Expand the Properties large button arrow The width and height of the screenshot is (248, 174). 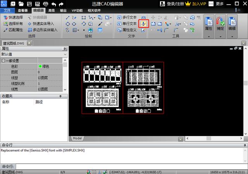pos(209,36)
